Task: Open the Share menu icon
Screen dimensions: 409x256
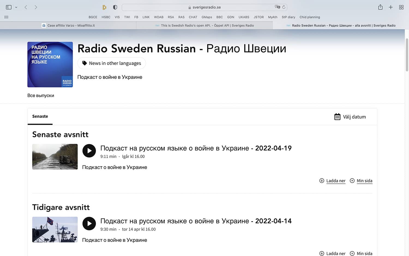Action: pos(380,7)
